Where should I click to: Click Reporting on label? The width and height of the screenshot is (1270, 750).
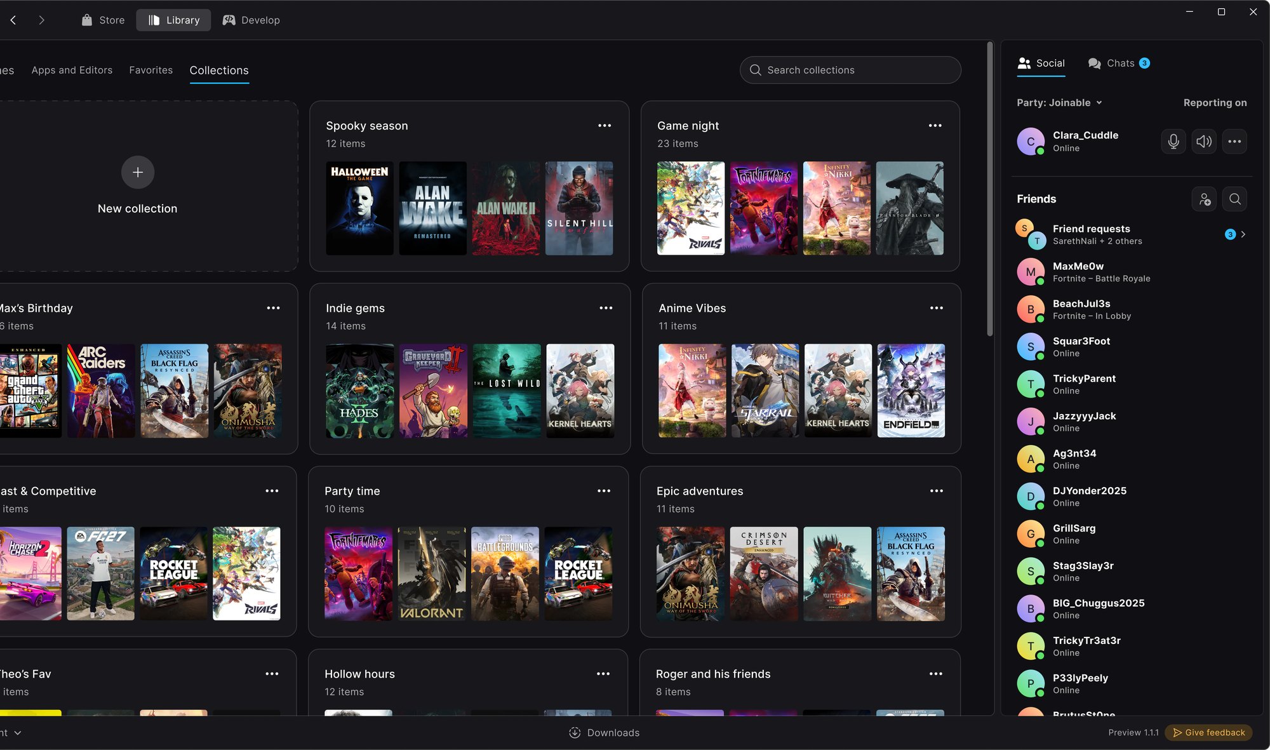[1215, 103]
